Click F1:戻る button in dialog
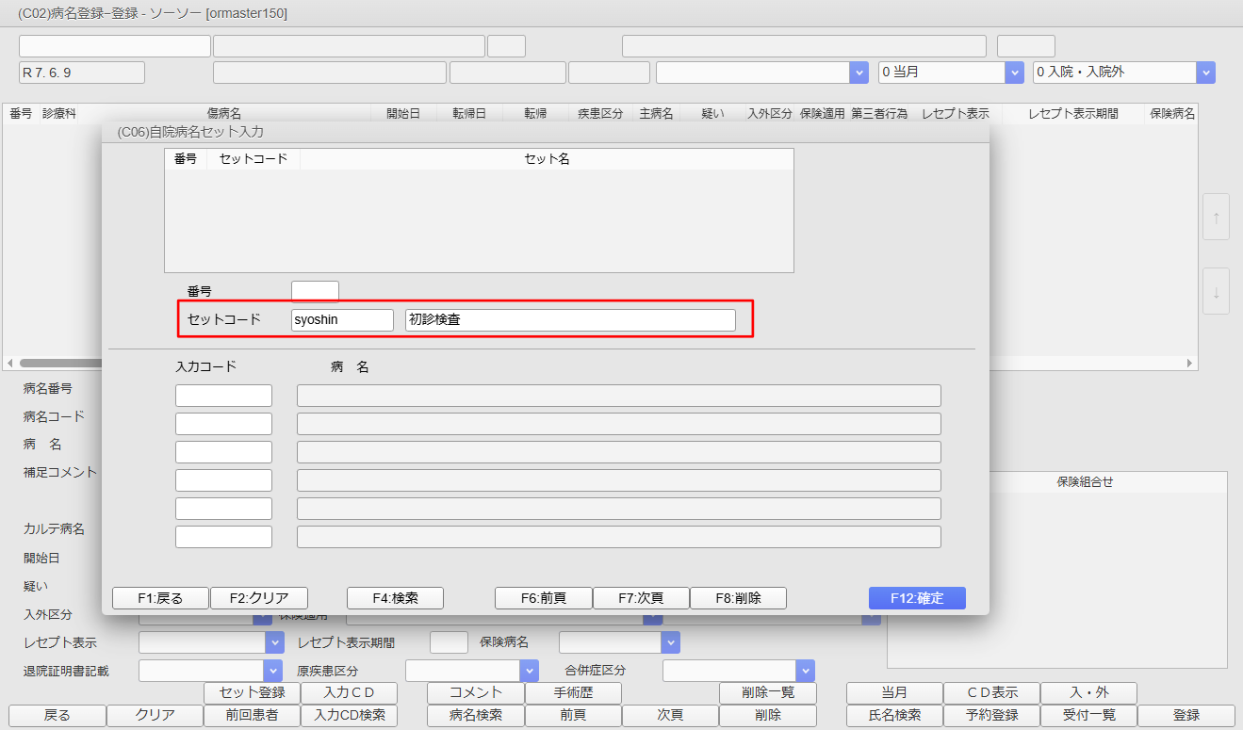 [160, 598]
